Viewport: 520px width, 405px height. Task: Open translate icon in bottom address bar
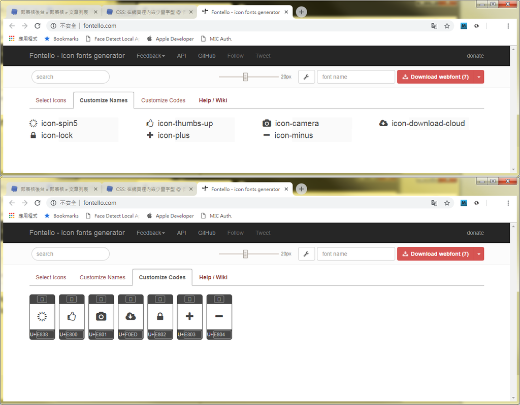[434, 203]
